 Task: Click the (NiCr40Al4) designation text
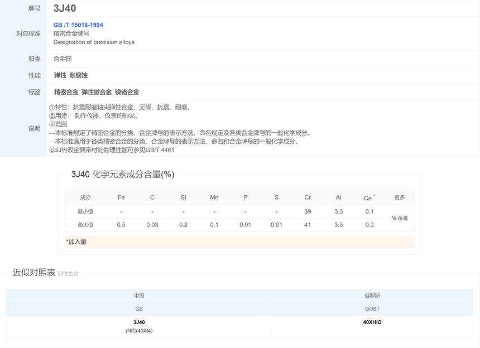139,331
